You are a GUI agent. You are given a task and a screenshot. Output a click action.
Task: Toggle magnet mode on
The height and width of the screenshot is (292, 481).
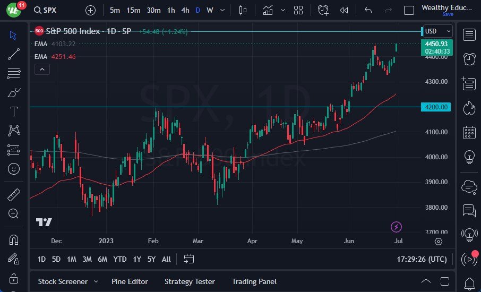tap(14, 239)
